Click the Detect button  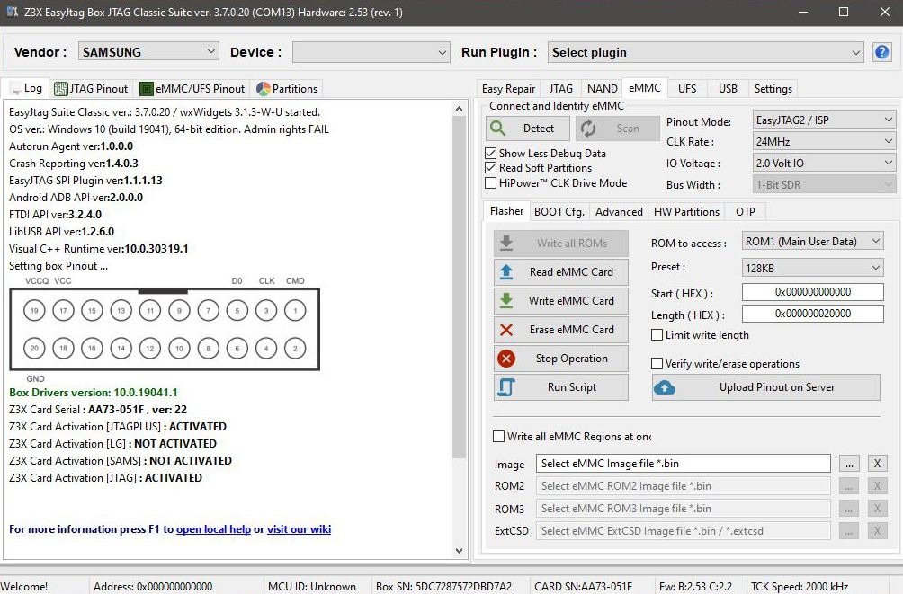click(x=528, y=129)
